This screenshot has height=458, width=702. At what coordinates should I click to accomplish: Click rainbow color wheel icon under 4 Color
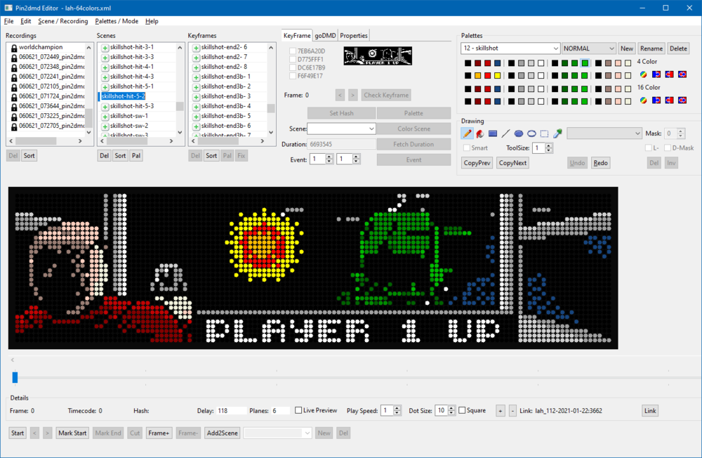643,74
